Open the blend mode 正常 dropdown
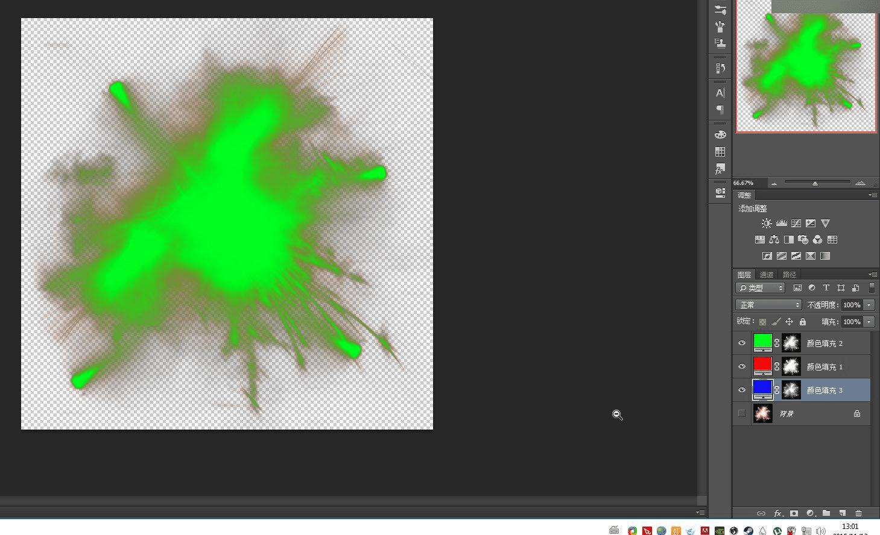 pyautogui.click(x=769, y=305)
